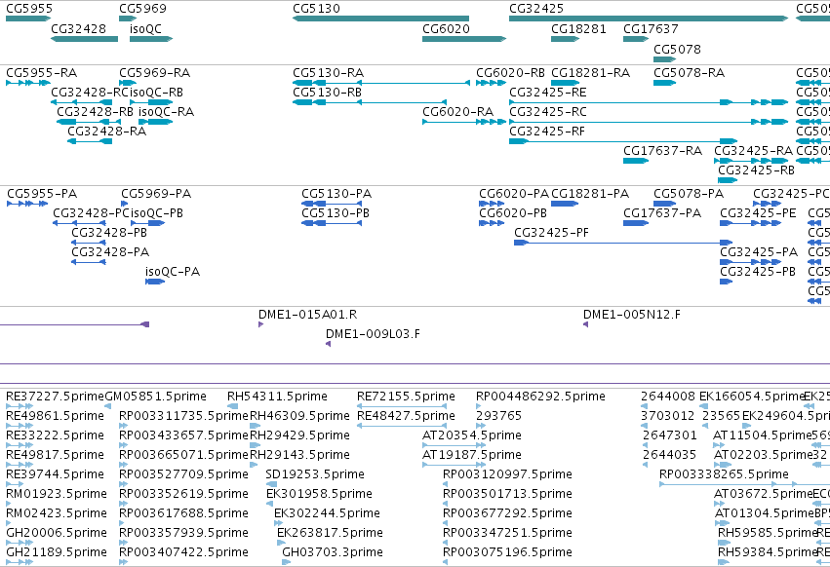Select transcript CG32428-RA label
Viewport: 830px width, 567px height.
pos(107,132)
